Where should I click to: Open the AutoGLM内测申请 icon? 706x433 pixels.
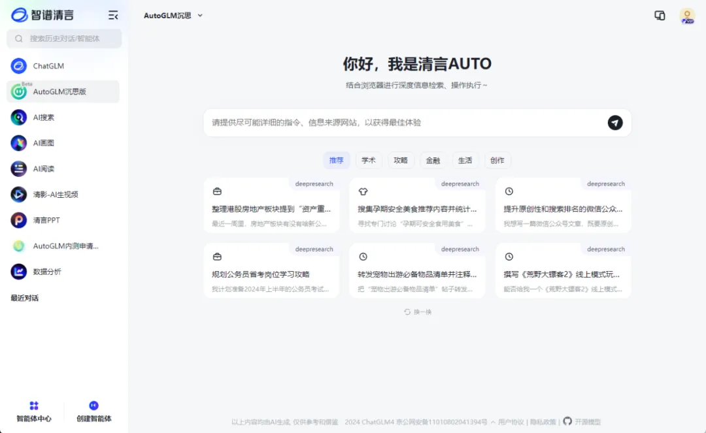coord(18,246)
